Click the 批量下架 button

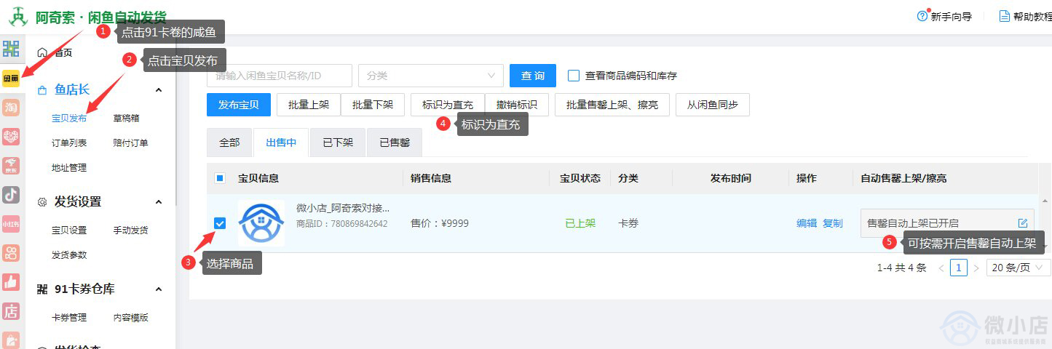click(373, 105)
